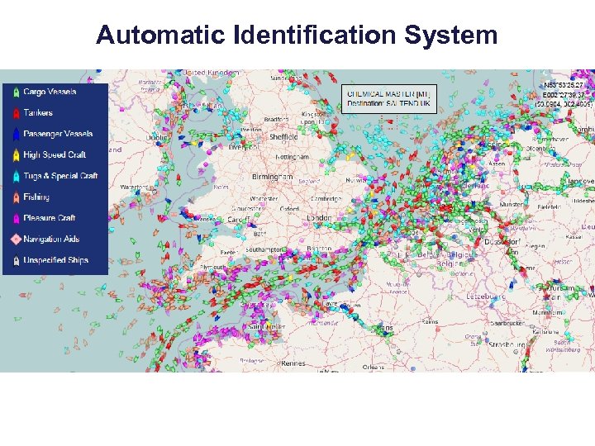Click the cyan Tugs & Special Craft icon
This screenshot has width=595, height=446.
pos(16,177)
